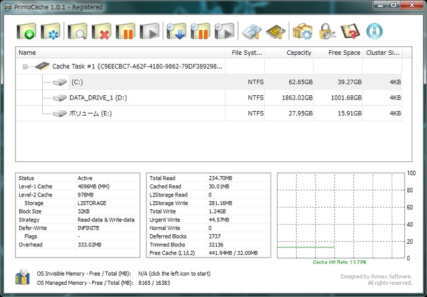Click the Trimmed Blocks 32136 value
427x297 pixels.
[216, 245]
